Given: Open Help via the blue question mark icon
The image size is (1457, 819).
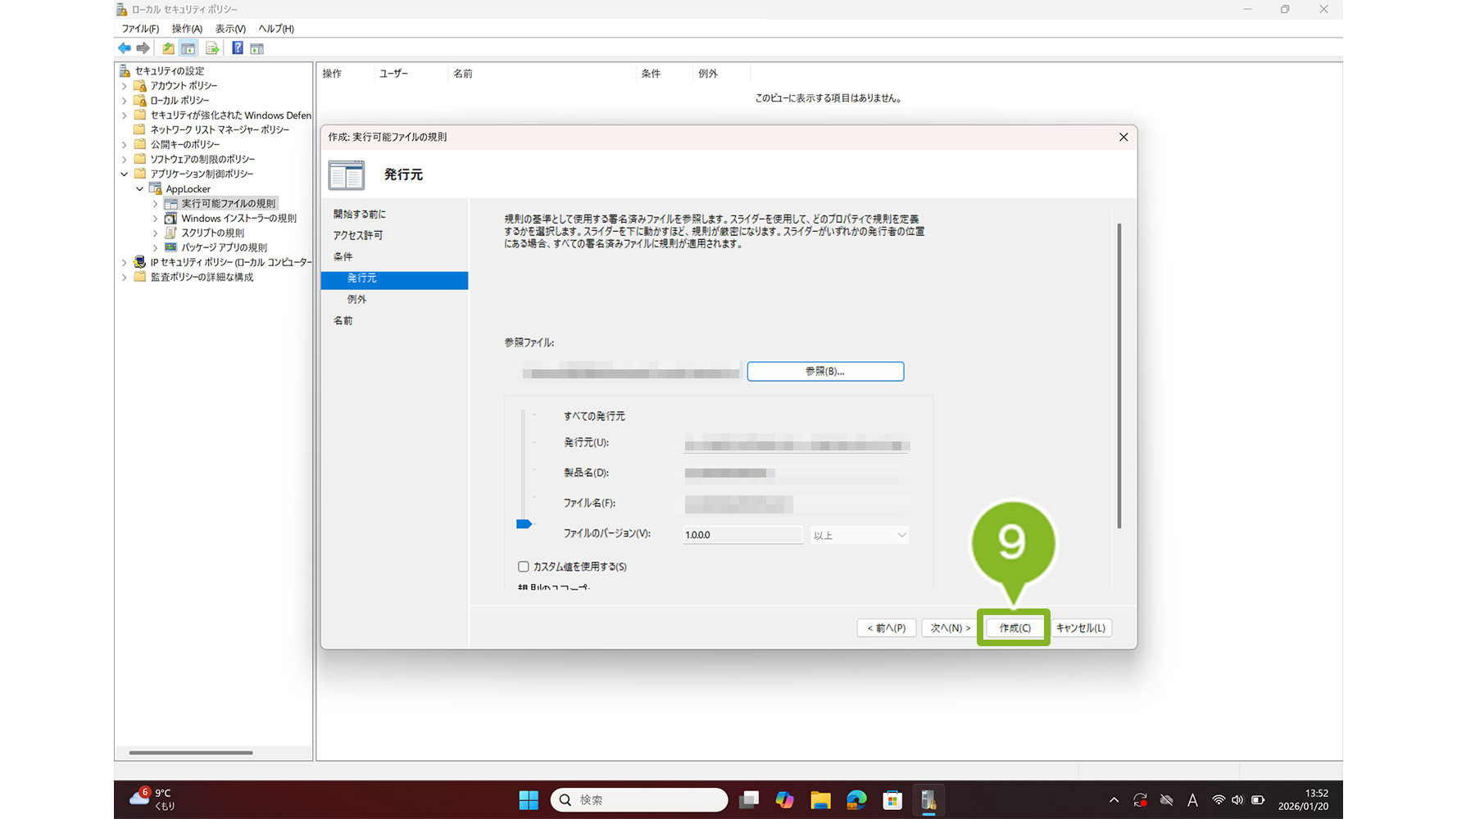Looking at the screenshot, I should pos(237,48).
